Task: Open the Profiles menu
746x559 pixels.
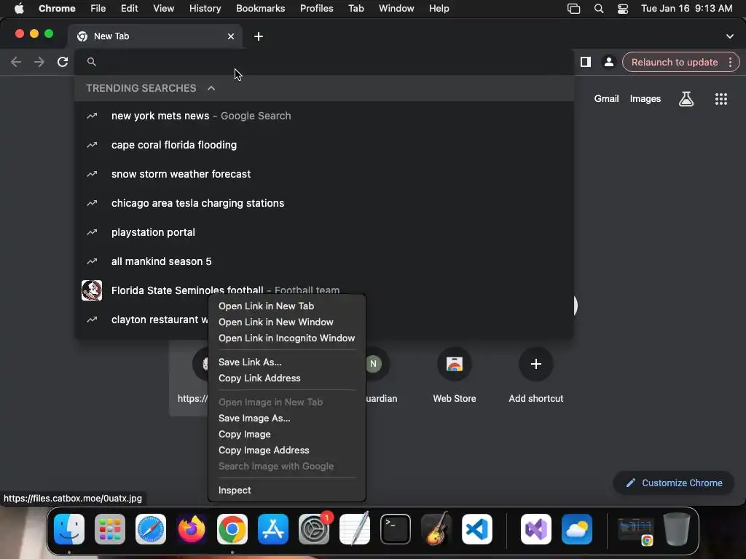Action: coord(316,9)
